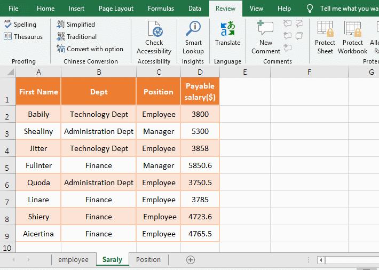
Task: Select column D header
Action: point(200,72)
